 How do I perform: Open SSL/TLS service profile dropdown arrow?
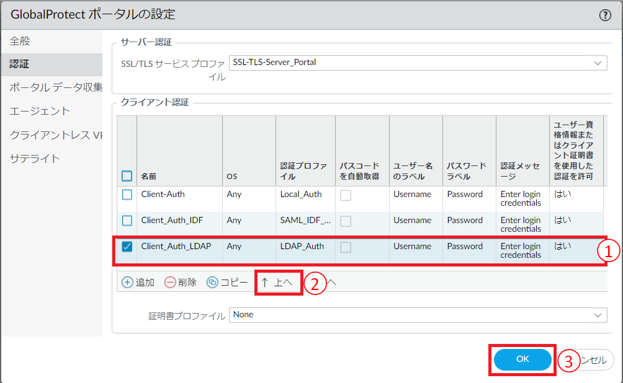coord(598,63)
